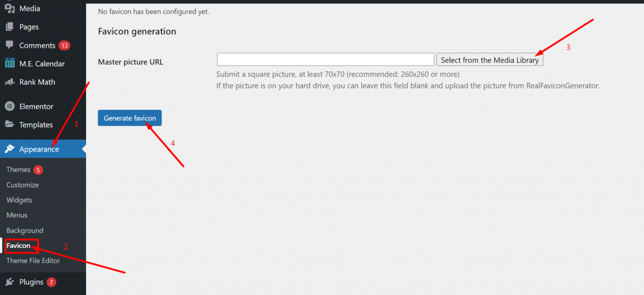644x295 pixels.
Task: Click Select from the Media Library
Action: (x=490, y=60)
